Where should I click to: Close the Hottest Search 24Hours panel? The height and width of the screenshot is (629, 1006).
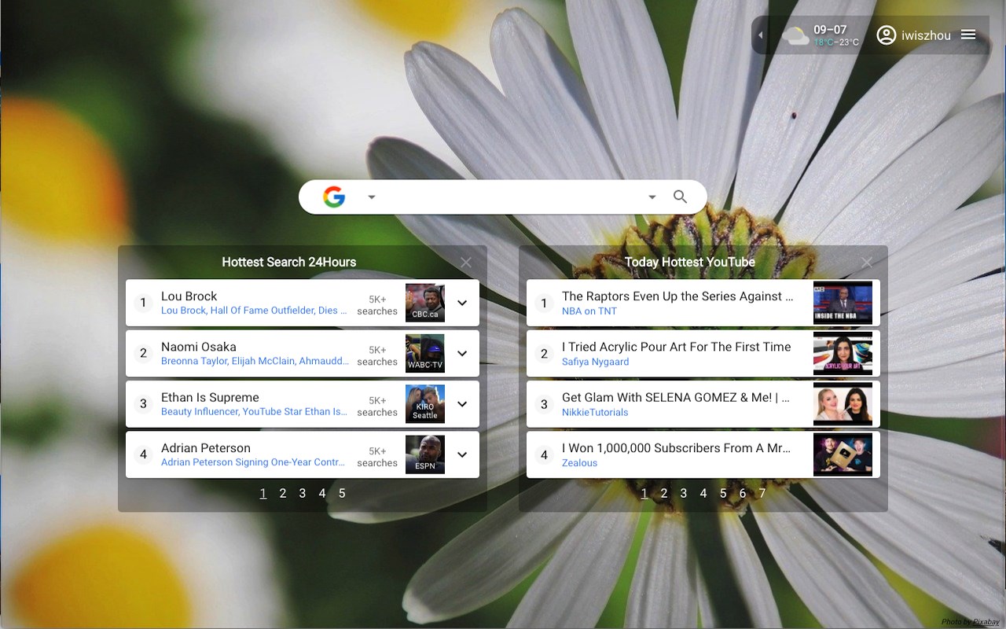[466, 263]
